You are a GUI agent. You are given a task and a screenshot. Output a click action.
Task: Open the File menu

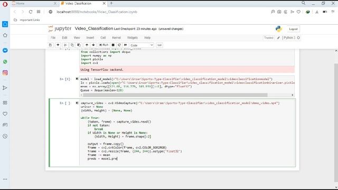pos(53,37)
